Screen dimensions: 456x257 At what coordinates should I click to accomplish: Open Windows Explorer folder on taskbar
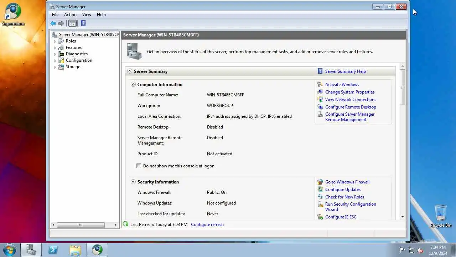[x=75, y=250]
